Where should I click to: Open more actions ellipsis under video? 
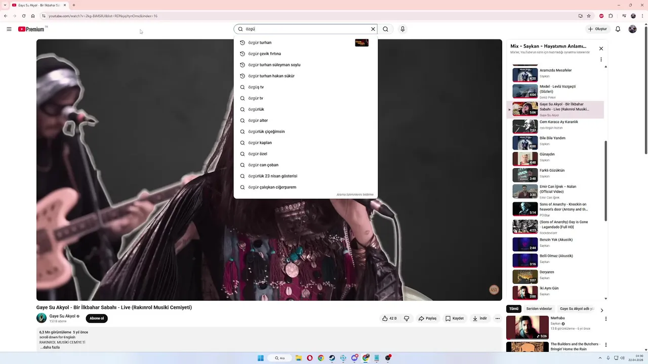click(x=498, y=318)
